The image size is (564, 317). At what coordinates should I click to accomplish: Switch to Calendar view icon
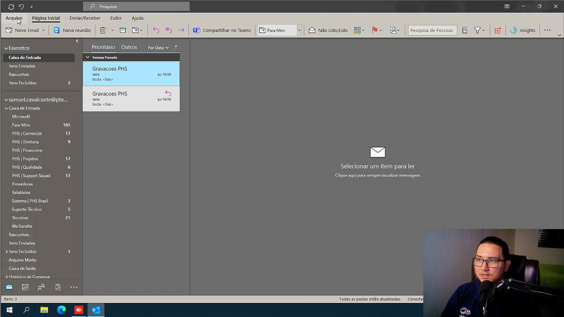25,287
